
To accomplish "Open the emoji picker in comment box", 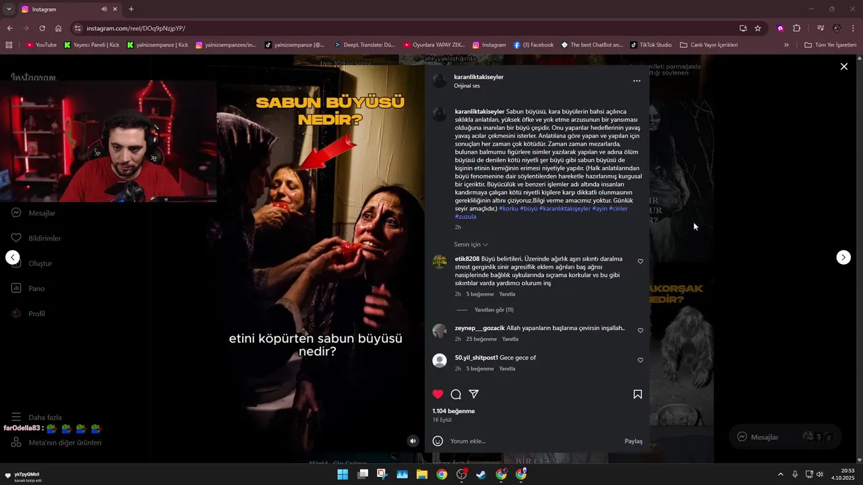I will [x=438, y=441].
